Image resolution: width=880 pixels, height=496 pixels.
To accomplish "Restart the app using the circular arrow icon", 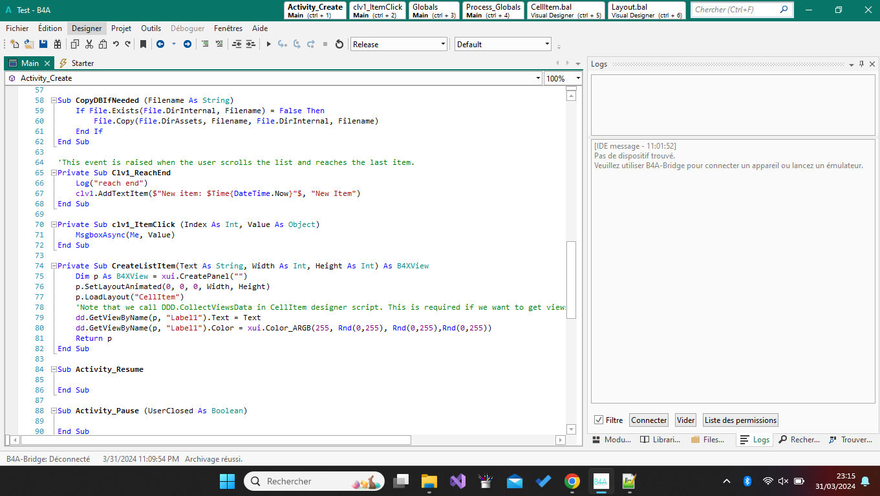I will tap(339, 44).
